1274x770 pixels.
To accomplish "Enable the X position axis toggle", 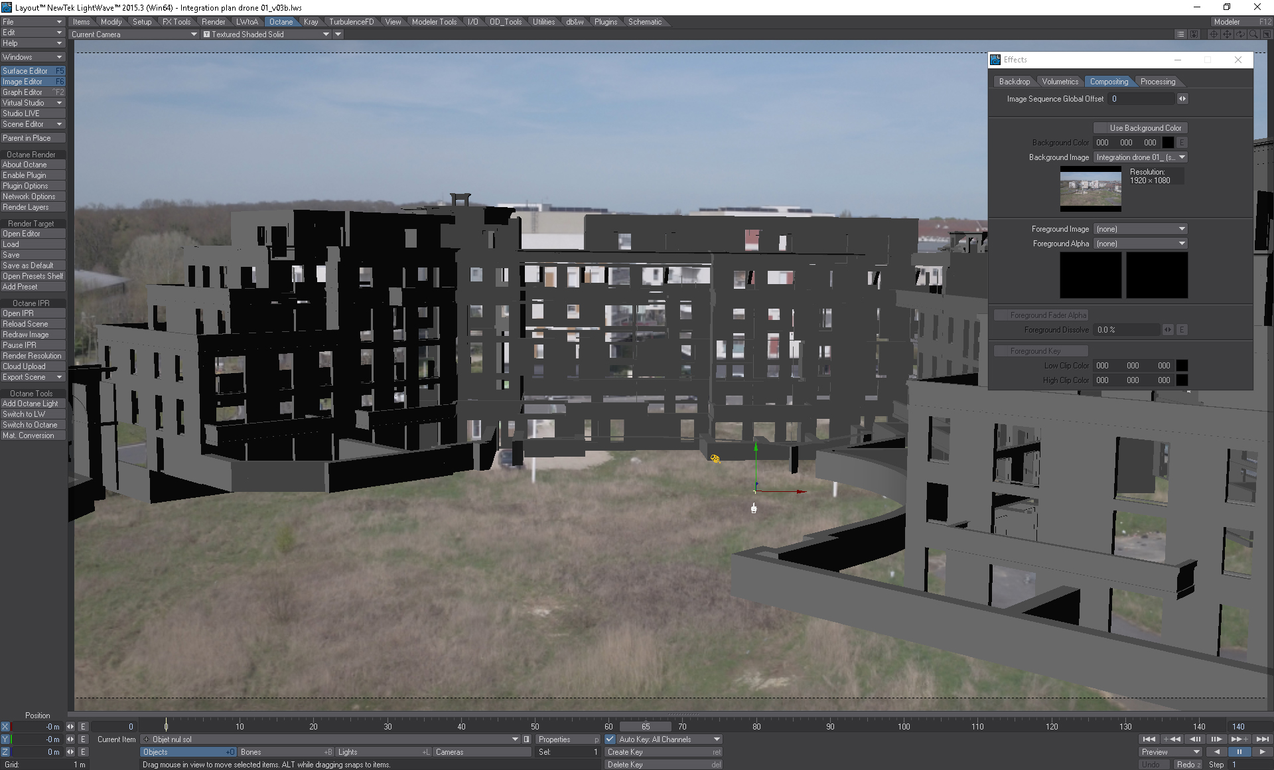I will pos(5,727).
